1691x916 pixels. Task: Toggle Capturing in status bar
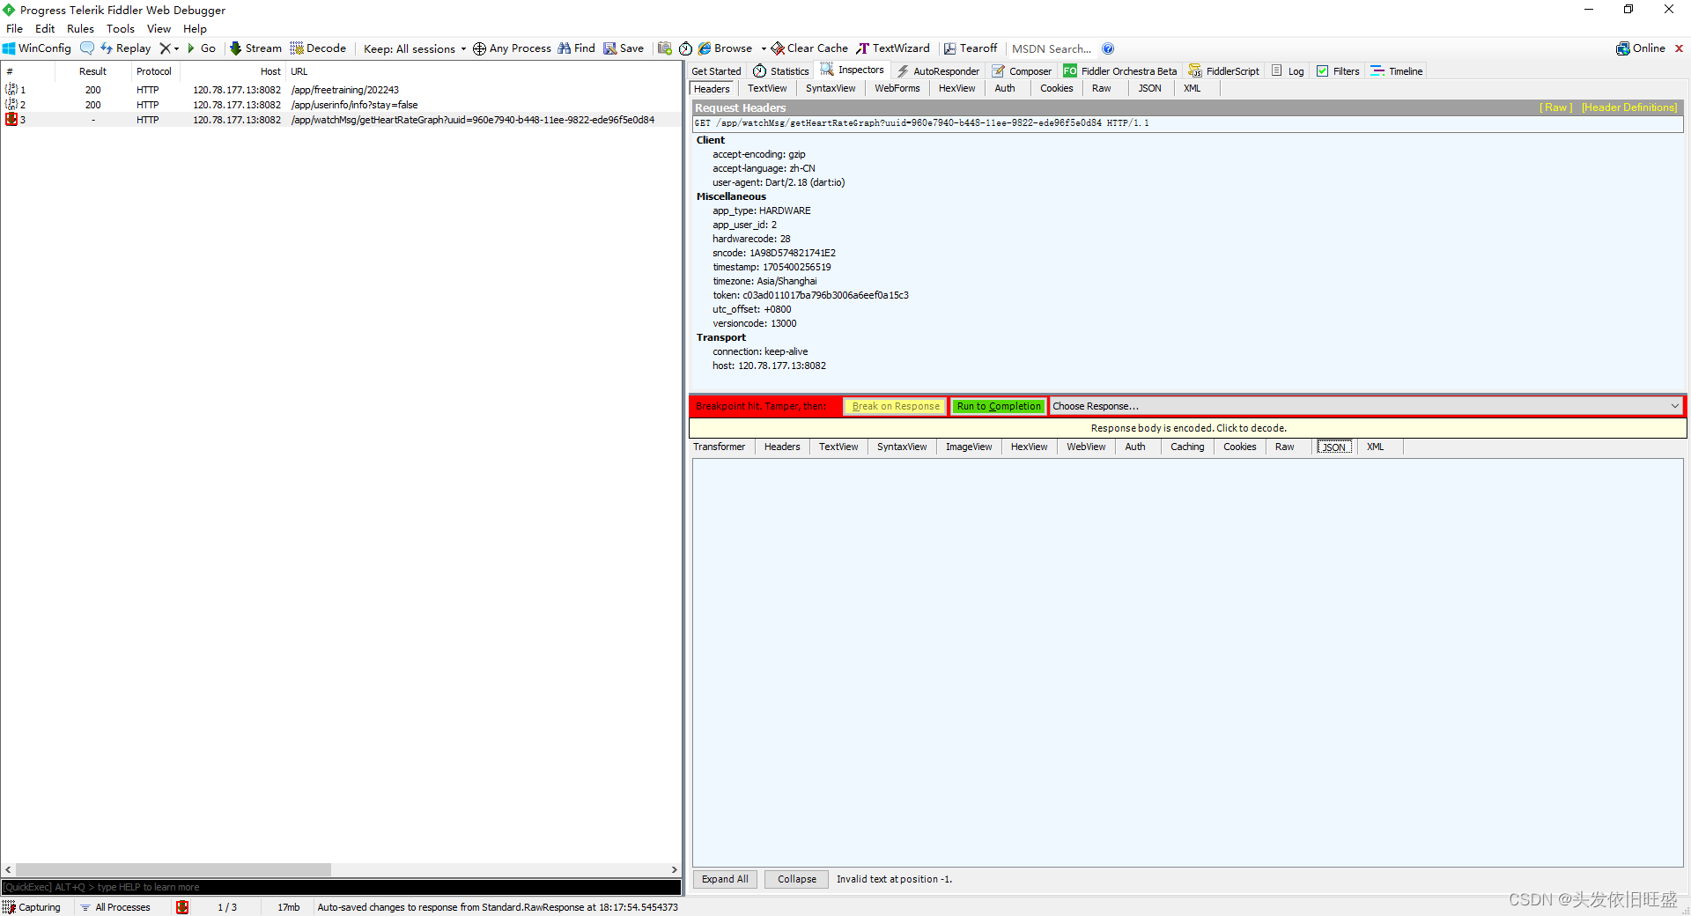(32, 907)
